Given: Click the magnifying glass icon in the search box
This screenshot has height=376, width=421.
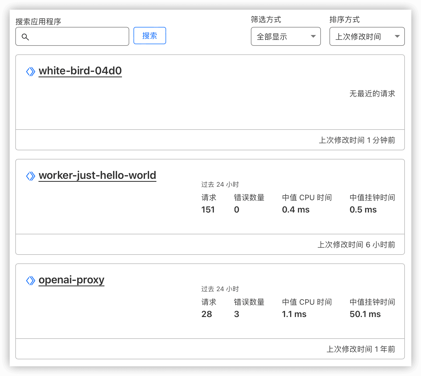Looking at the screenshot, I should click(x=25, y=37).
